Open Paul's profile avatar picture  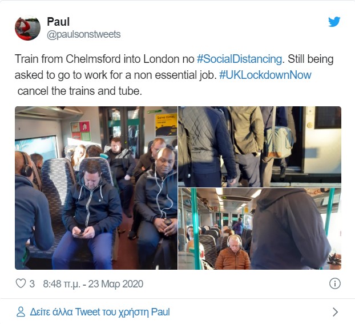(x=27, y=28)
